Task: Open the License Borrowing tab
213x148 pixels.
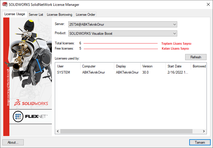Action: [59, 15]
